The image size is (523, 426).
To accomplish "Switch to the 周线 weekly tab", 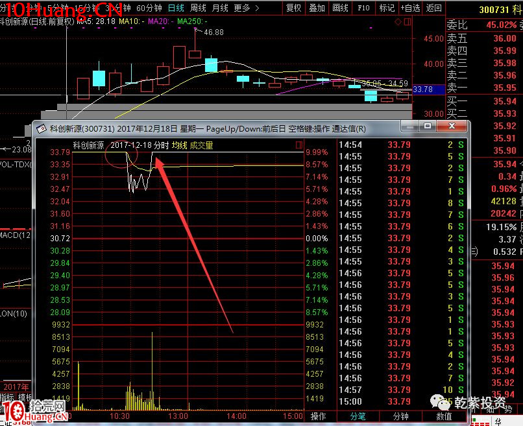I will click(x=198, y=8).
